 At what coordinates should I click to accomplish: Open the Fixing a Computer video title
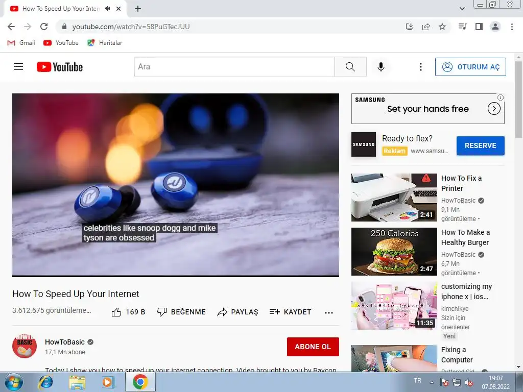tap(457, 355)
